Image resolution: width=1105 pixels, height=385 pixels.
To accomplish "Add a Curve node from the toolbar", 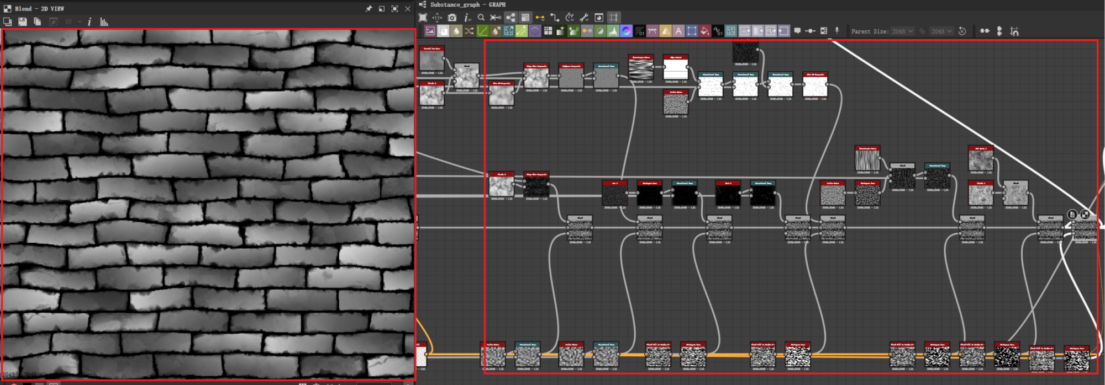I will [482, 31].
